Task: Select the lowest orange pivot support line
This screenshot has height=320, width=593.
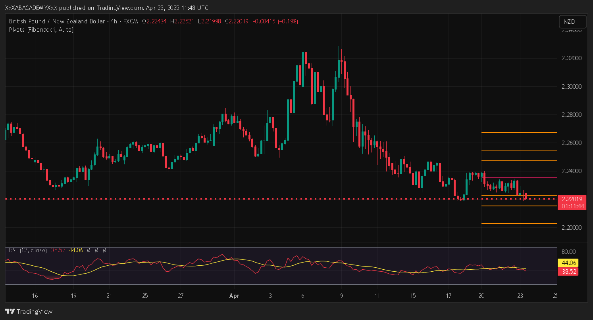Action: [519, 223]
